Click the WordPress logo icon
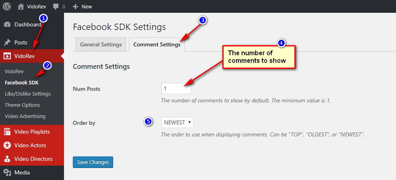The width and height of the screenshot is (396, 180). click(x=7, y=6)
